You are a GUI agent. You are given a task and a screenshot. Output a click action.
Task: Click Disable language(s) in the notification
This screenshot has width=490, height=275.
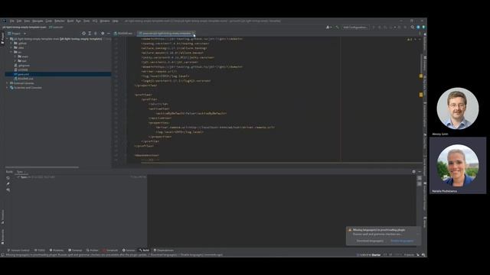(x=402, y=241)
